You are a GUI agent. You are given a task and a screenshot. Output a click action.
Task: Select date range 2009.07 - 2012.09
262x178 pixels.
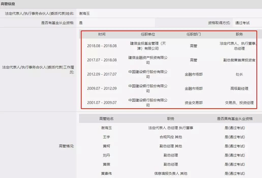coord(102,88)
